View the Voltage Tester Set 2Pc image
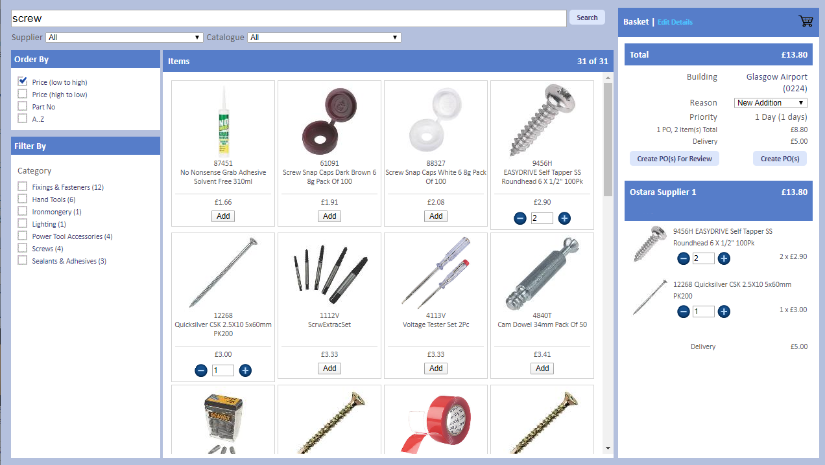The image size is (825, 465). pos(436,272)
